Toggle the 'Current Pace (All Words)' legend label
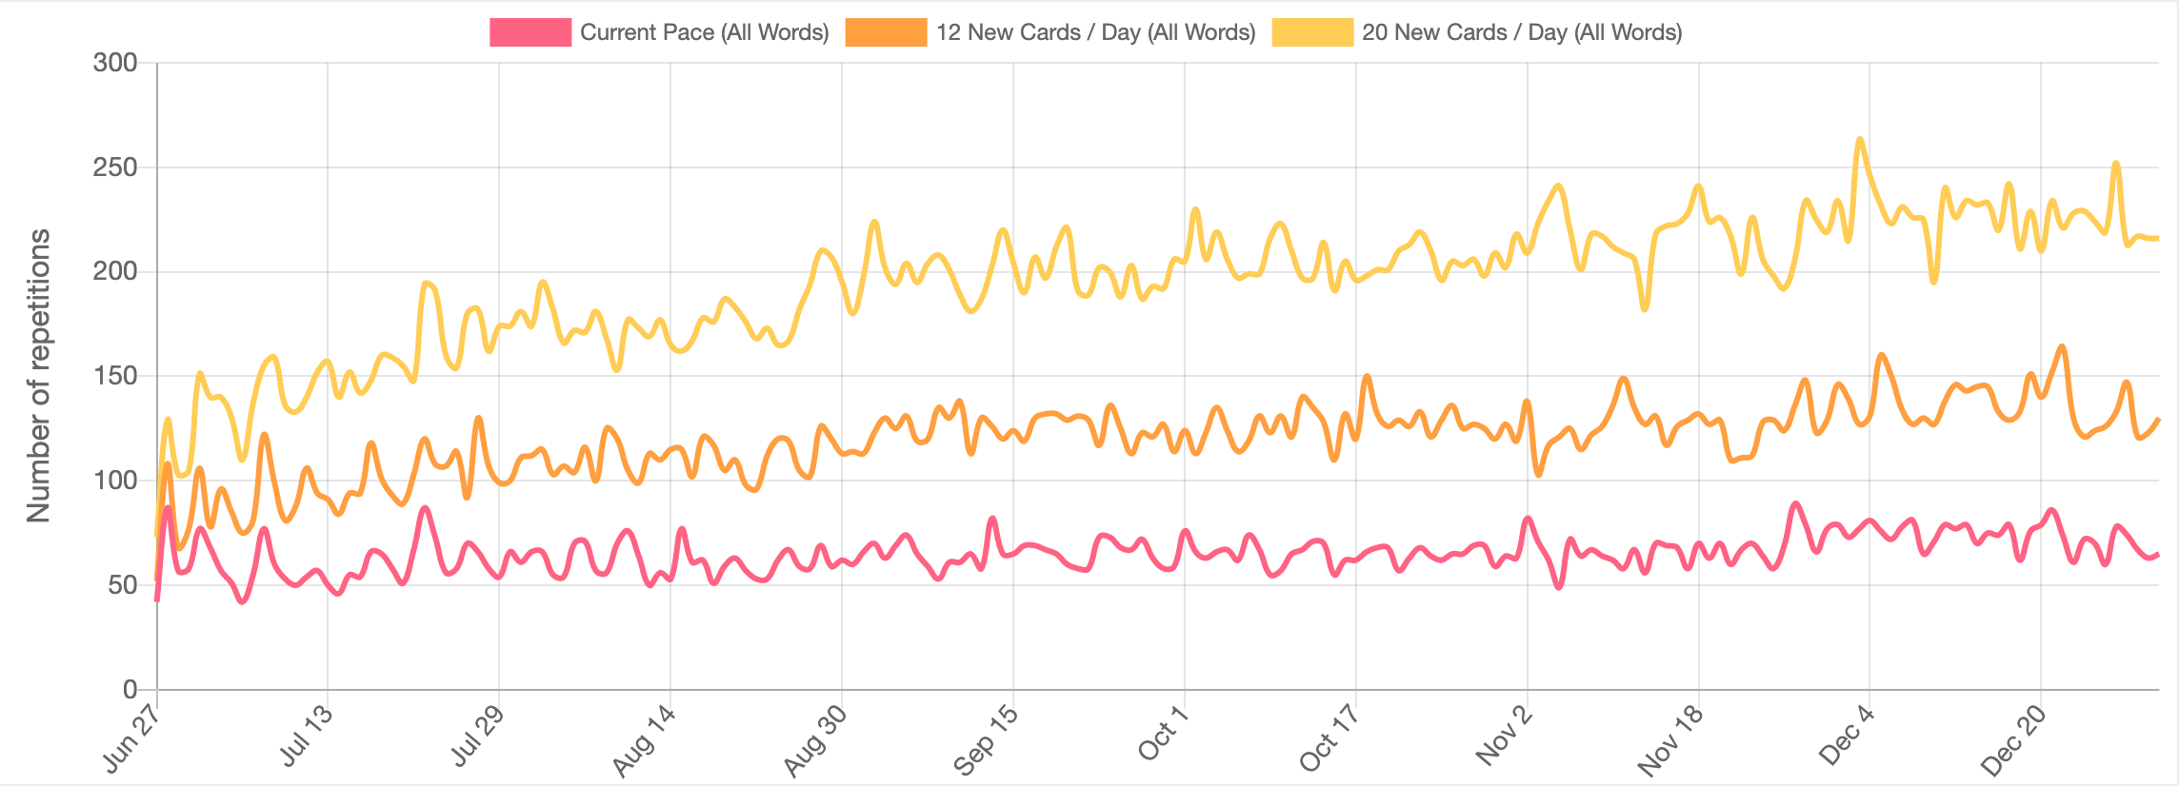This screenshot has width=2179, height=786. (x=704, y=32)
